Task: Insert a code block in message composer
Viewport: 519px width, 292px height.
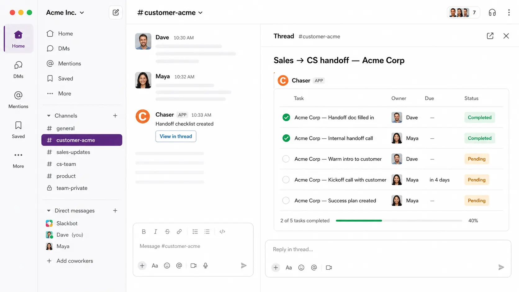Action: 222,231
